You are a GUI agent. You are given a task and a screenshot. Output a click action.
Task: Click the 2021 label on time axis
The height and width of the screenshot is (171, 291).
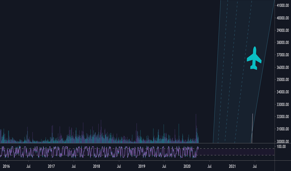click(x=232, y=166)
